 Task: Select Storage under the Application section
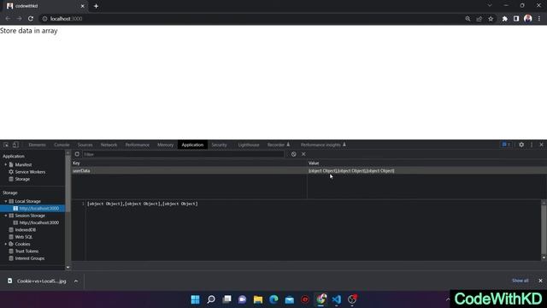pos(22,179)
